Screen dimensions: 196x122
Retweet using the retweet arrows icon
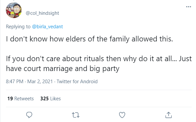pos(76,115)
